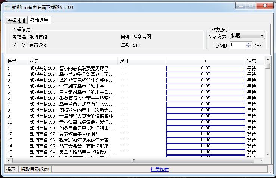Switch to the 专辑地址 tab

coord(16,21)
